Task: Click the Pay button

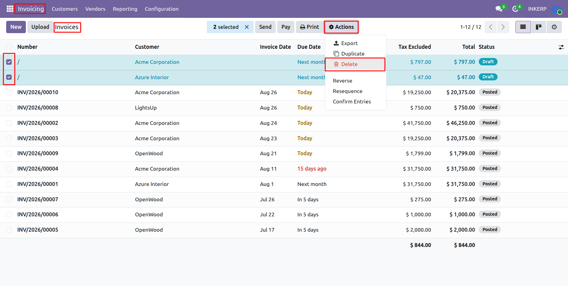Action: coord(286,27)
